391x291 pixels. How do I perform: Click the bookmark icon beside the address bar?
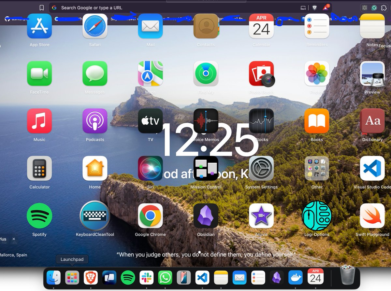(41, 8)
